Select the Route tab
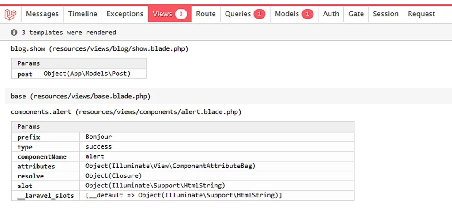452x208 pixels. click(x=206, y=14)
